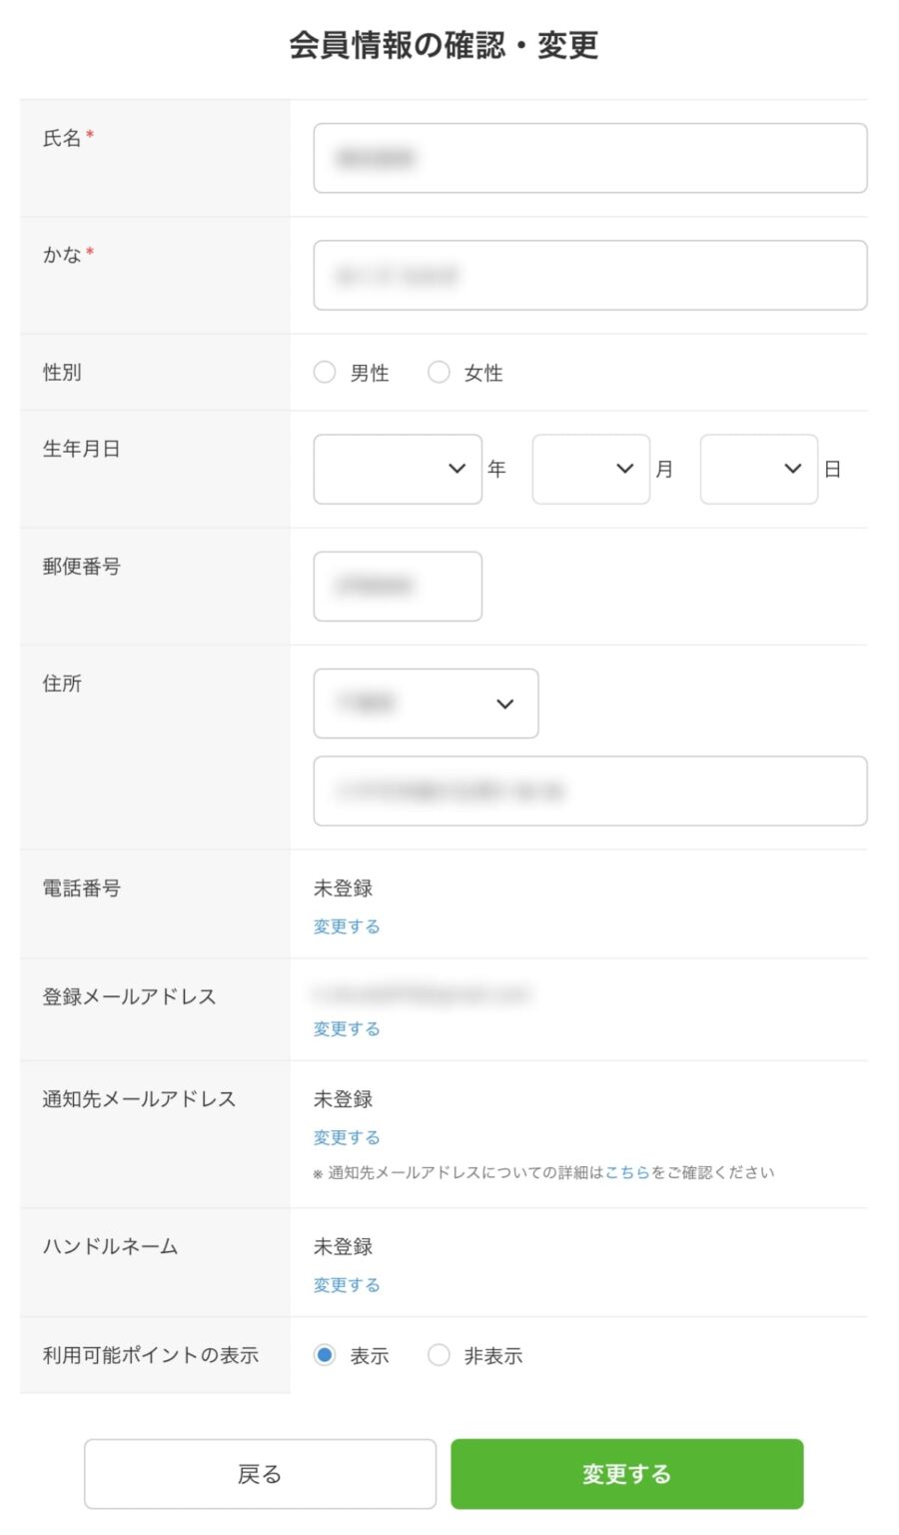Choose 非表示 for usable points display
Screen dimensions: 899x1535
(439, 1355)
